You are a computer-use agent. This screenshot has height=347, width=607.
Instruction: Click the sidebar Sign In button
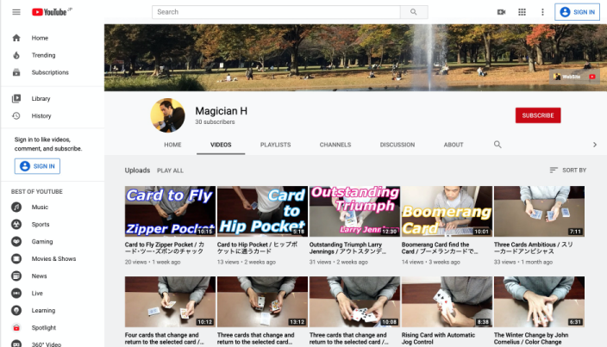(37, 166)
